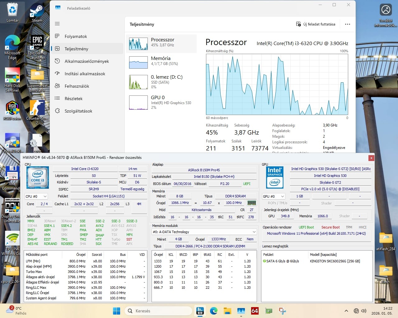Open the GPU #0 selector dropdown
The height and width of the screenshot is (318, 398).
point(274,196)
